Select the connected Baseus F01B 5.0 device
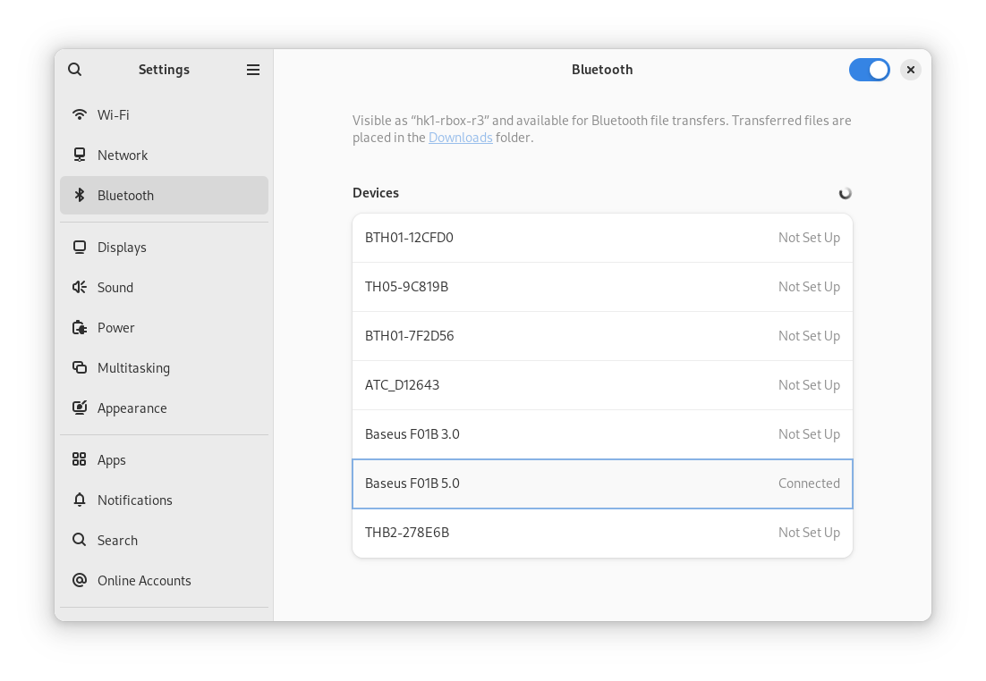Image resolution: width=986 pixels, height=681 pixels. (x=602, y=483)
